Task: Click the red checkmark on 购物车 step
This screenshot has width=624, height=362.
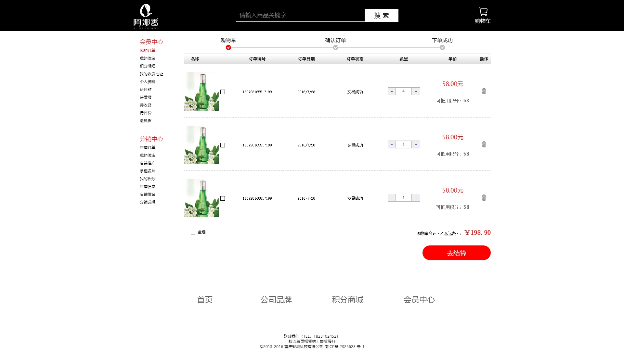Action: coord(228,48)
